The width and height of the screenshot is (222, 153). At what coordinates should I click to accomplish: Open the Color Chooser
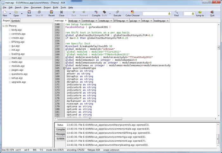click(132, 13)
